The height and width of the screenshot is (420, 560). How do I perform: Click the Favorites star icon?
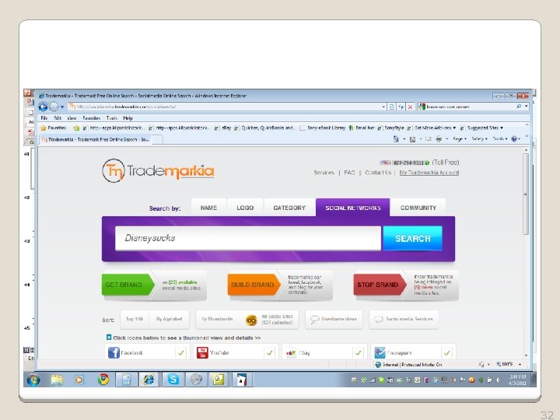coord(44,128)
